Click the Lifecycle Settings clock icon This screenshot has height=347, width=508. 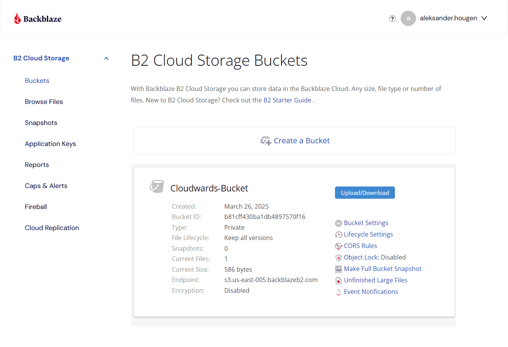coord(338,235)
